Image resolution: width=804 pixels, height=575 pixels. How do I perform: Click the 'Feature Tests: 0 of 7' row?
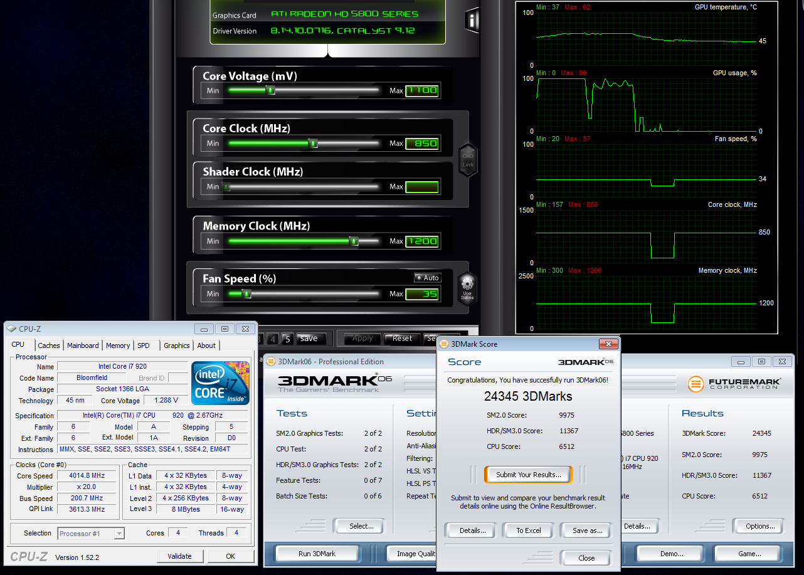[329, 480]
